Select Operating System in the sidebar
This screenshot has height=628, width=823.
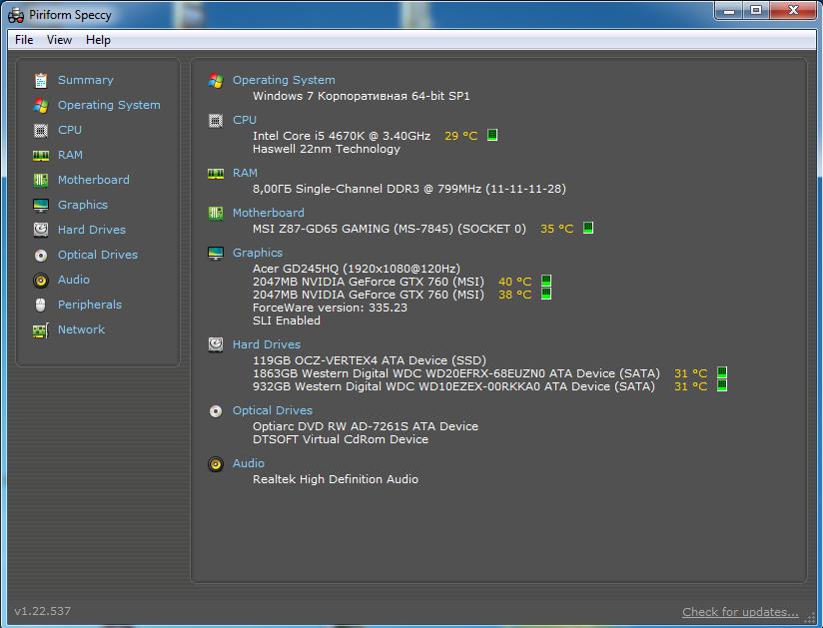point(109,105)
